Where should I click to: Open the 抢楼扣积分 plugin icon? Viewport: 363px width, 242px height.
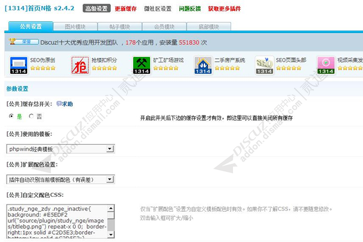[80, 64]
